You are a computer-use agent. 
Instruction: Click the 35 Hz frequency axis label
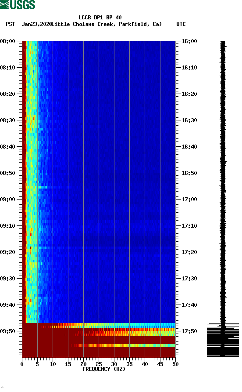point(129,364)
